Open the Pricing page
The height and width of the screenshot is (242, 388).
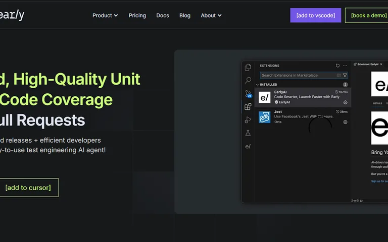pos(137,15)
